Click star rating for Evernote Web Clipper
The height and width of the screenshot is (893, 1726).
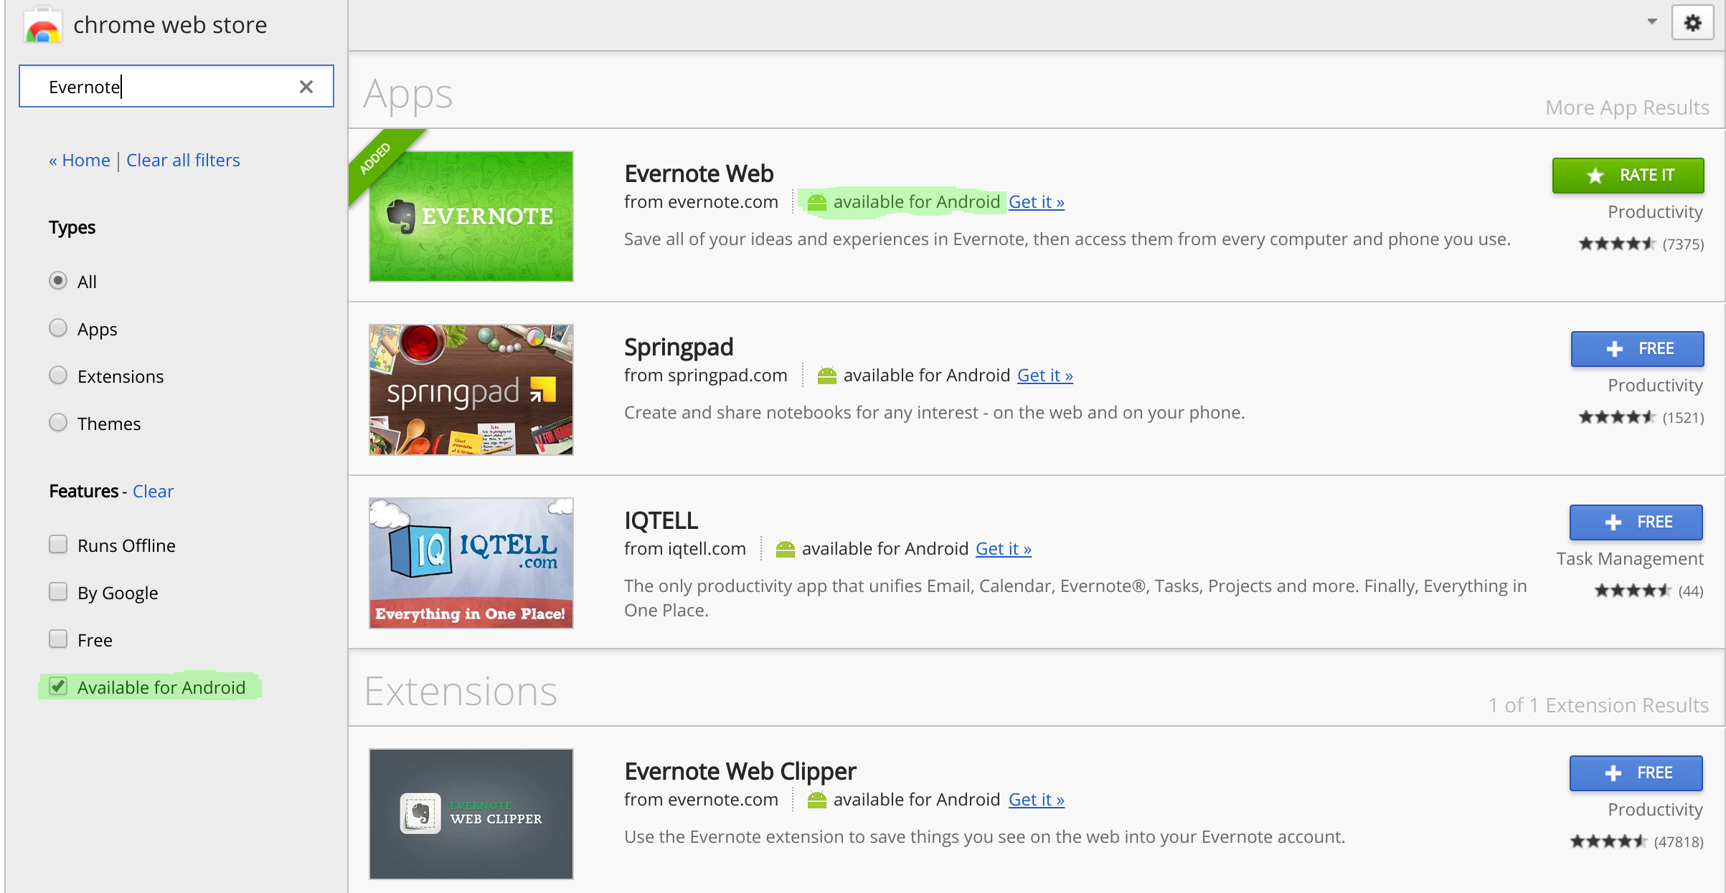tap(1608, 842)
